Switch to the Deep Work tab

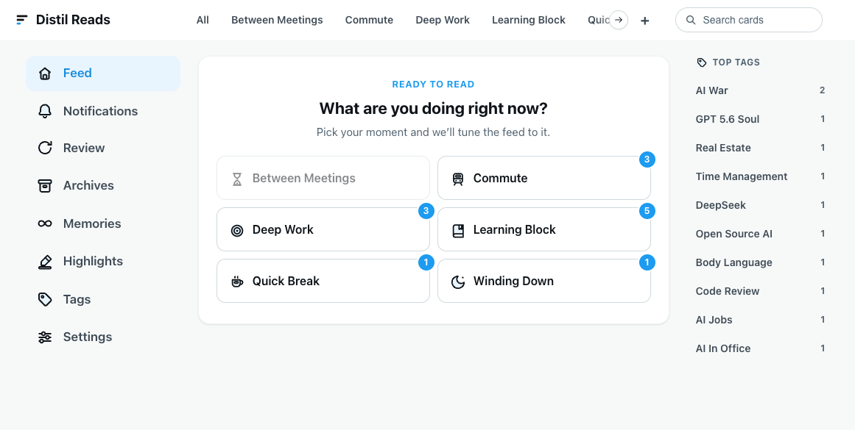(x=442, y=20)
